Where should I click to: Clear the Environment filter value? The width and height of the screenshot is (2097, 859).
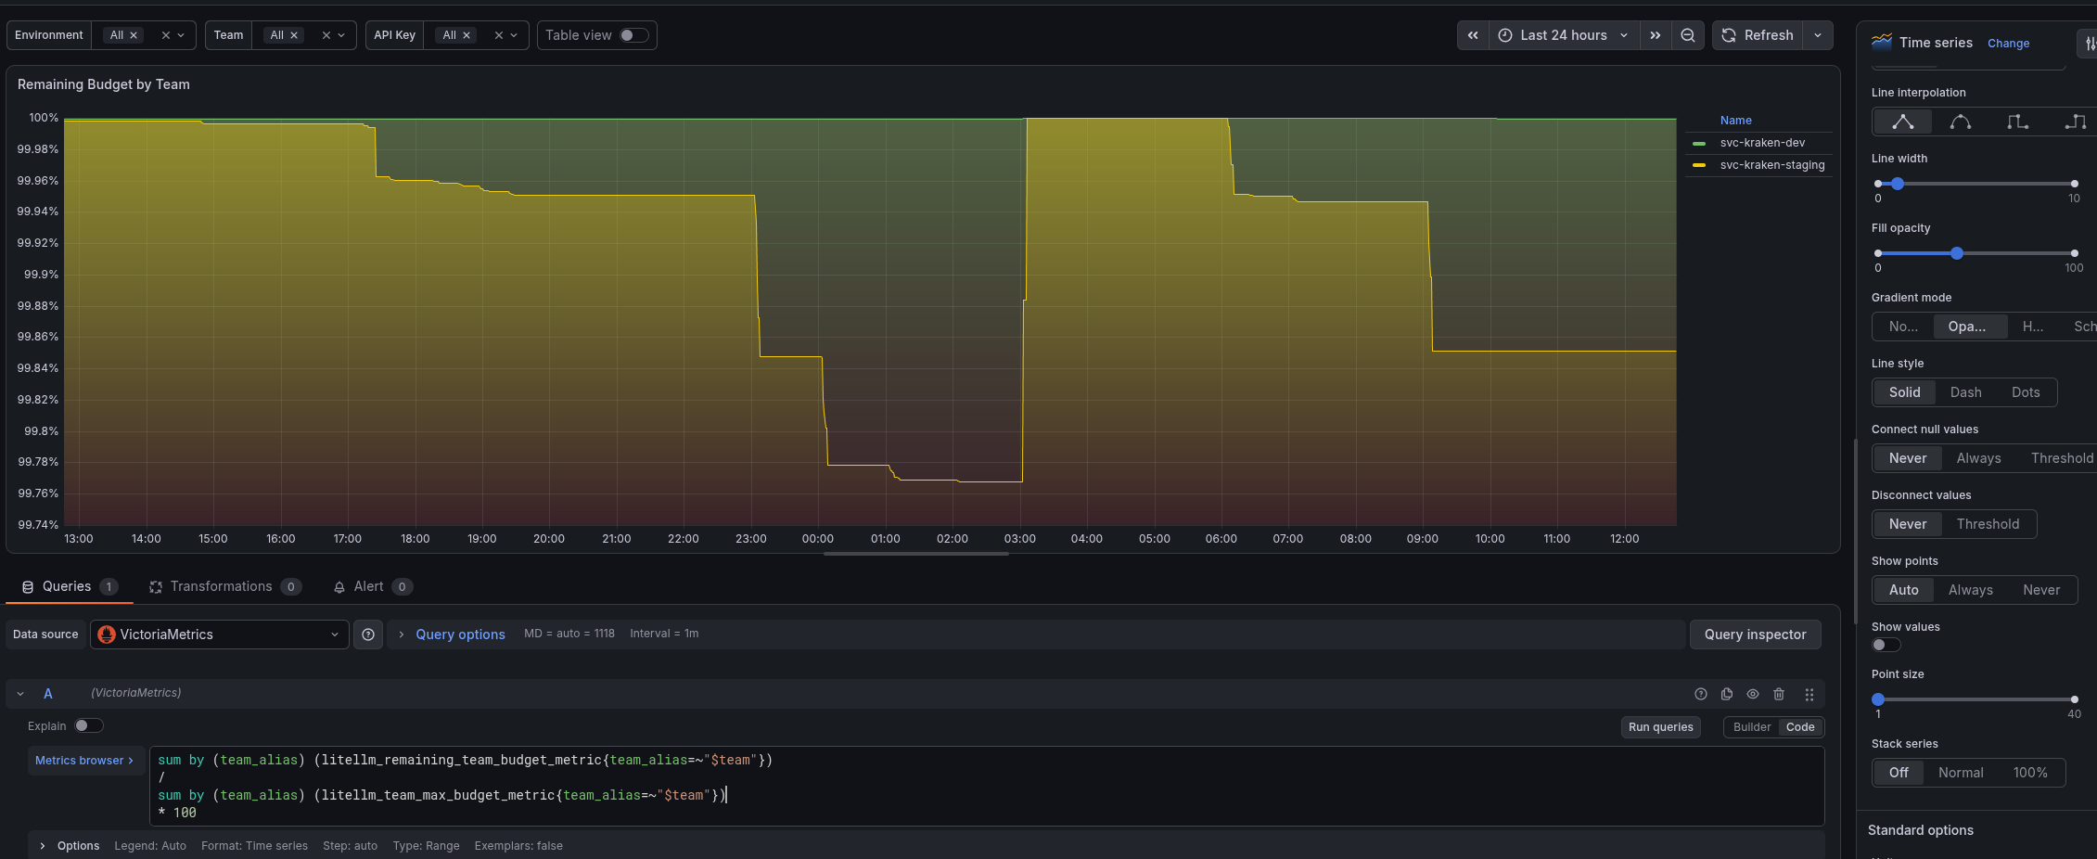pyautogui.click(x=166, y=35)
